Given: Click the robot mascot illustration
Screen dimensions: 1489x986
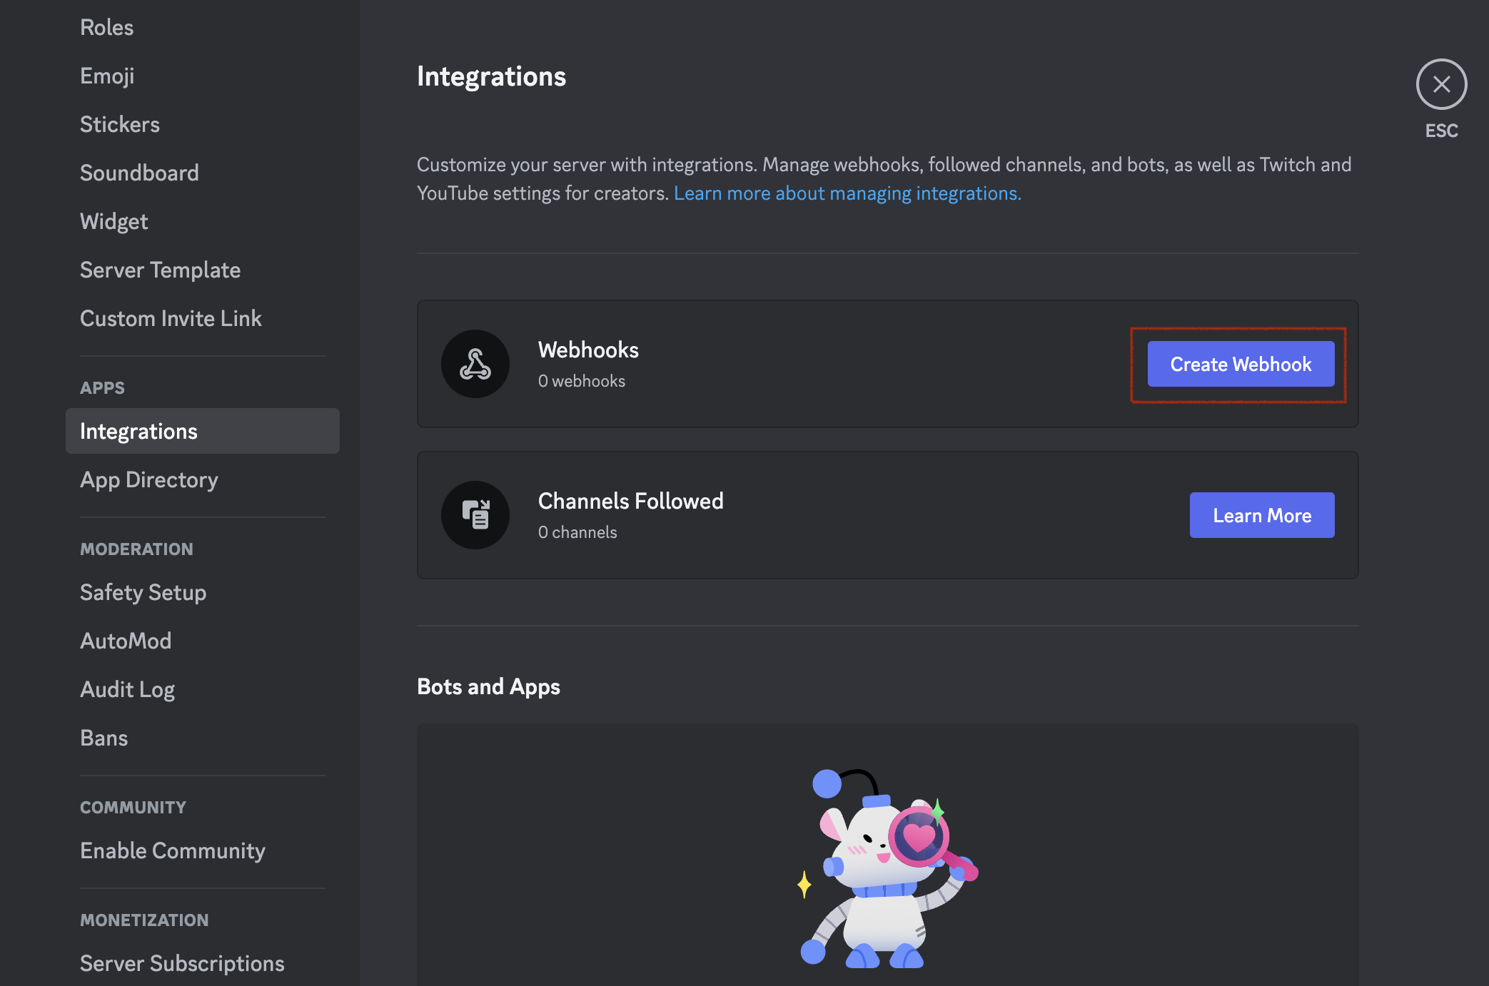Looking at the screenshot, I should pos(887,868).
